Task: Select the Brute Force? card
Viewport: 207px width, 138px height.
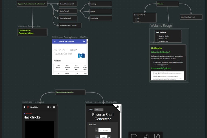Action: pos(68,11)
